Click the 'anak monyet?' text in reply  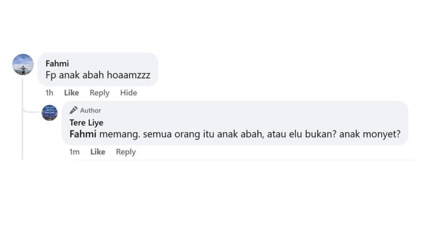pos(370,134)
